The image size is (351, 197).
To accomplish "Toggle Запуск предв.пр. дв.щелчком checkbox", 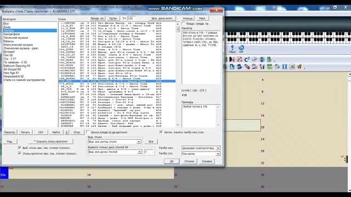I will tap(88, 132).
